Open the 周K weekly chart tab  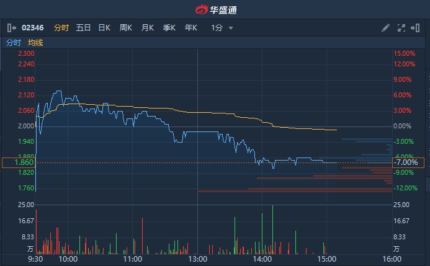click(126, 28)
